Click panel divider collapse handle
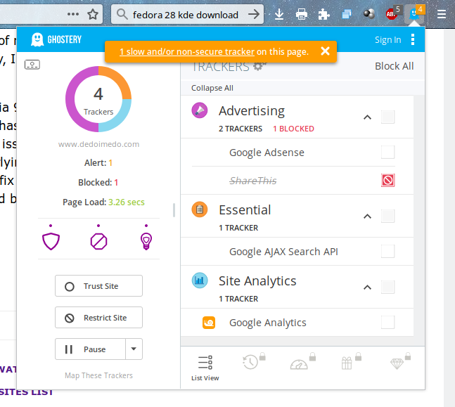The height and width of the screenshot is (407, 455). point(174,210)
